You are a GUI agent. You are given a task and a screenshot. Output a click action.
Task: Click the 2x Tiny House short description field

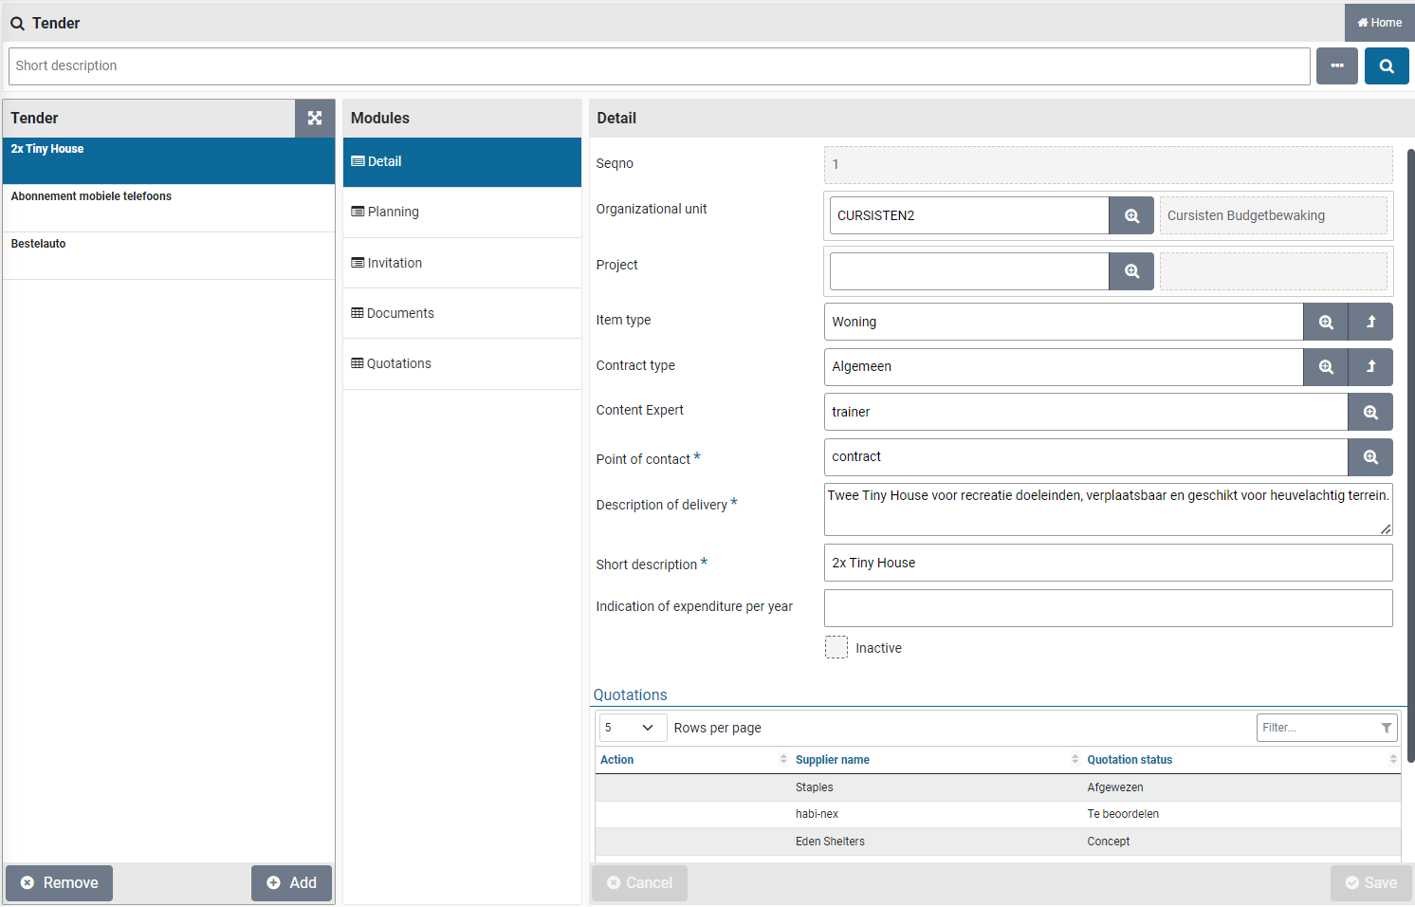point(1108,563)
